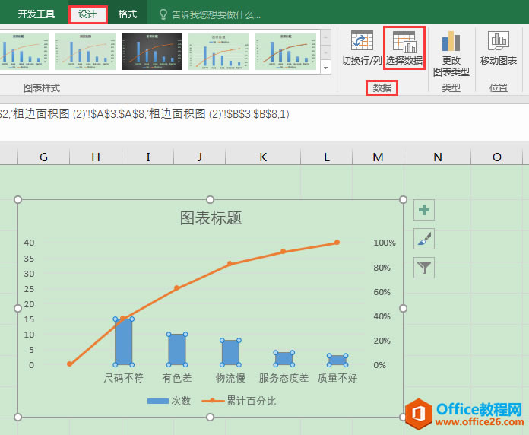
Task: Select column K header
Action: (x=263, y=157)
